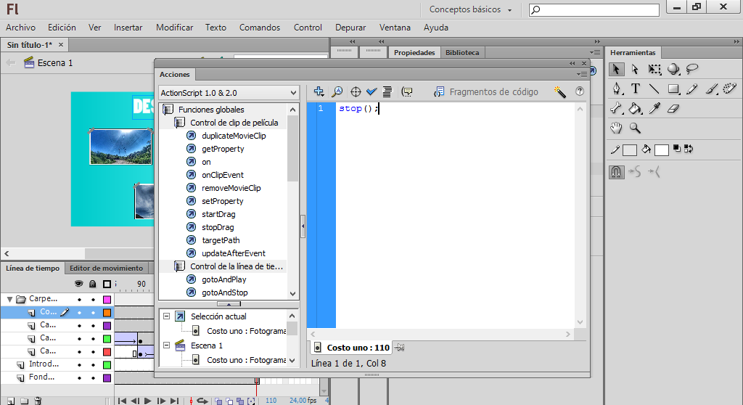The height and width of the screenshot is (405, 743).
Task: Insert the gotoAndPlay action
Action: point(223,279)
